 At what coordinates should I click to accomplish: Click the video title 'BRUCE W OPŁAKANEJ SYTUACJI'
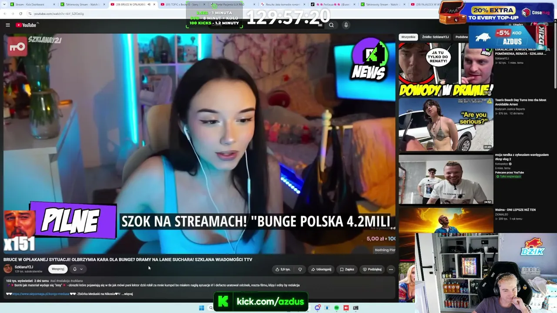click(x=128, y=260)
